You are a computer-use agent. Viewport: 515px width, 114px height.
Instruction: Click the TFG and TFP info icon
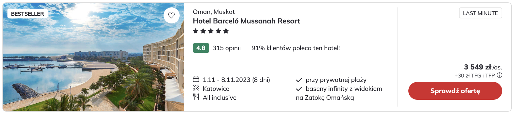(x=500, y=75)
